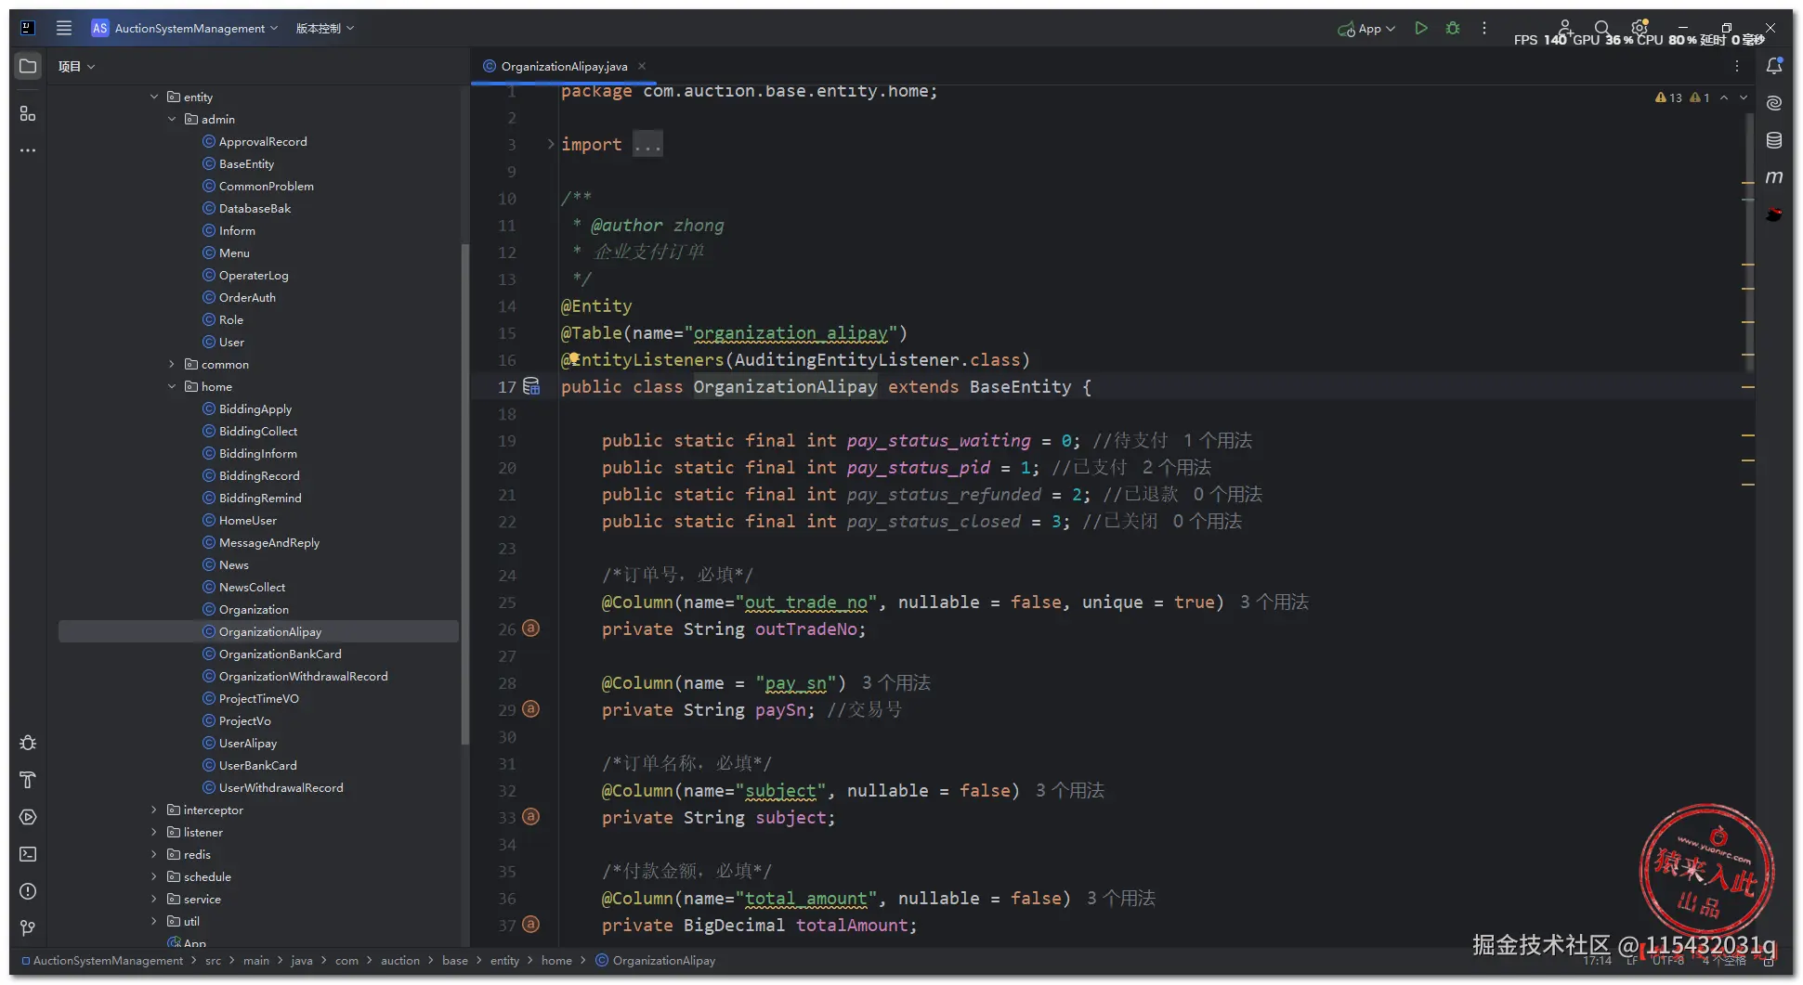Click the entity database gutter icon on line 17
This screenshot has height=985, width=1803.
[531, 386]
